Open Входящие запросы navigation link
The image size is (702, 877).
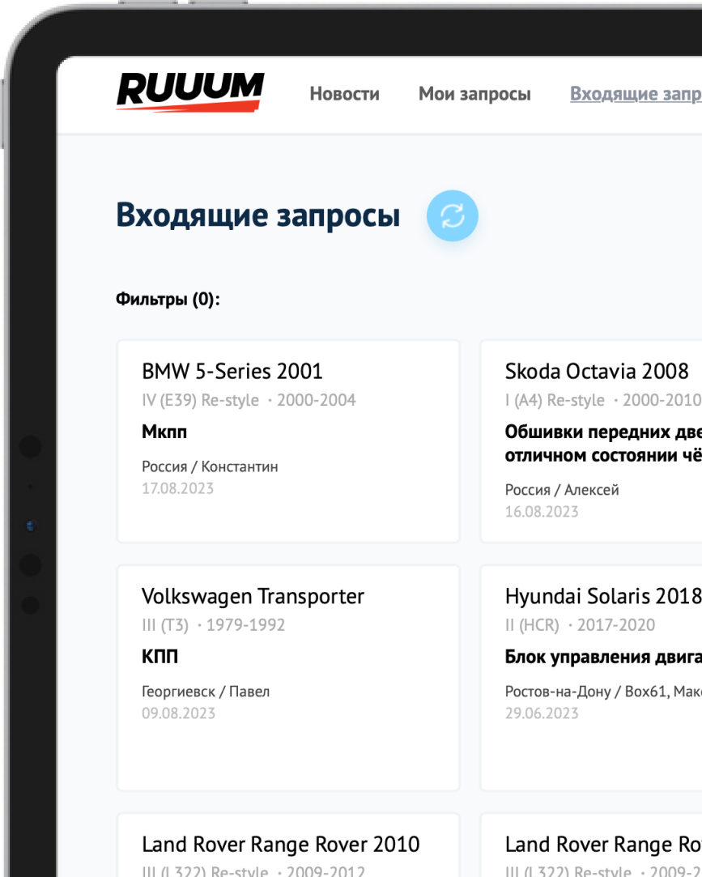pos(636,94)
